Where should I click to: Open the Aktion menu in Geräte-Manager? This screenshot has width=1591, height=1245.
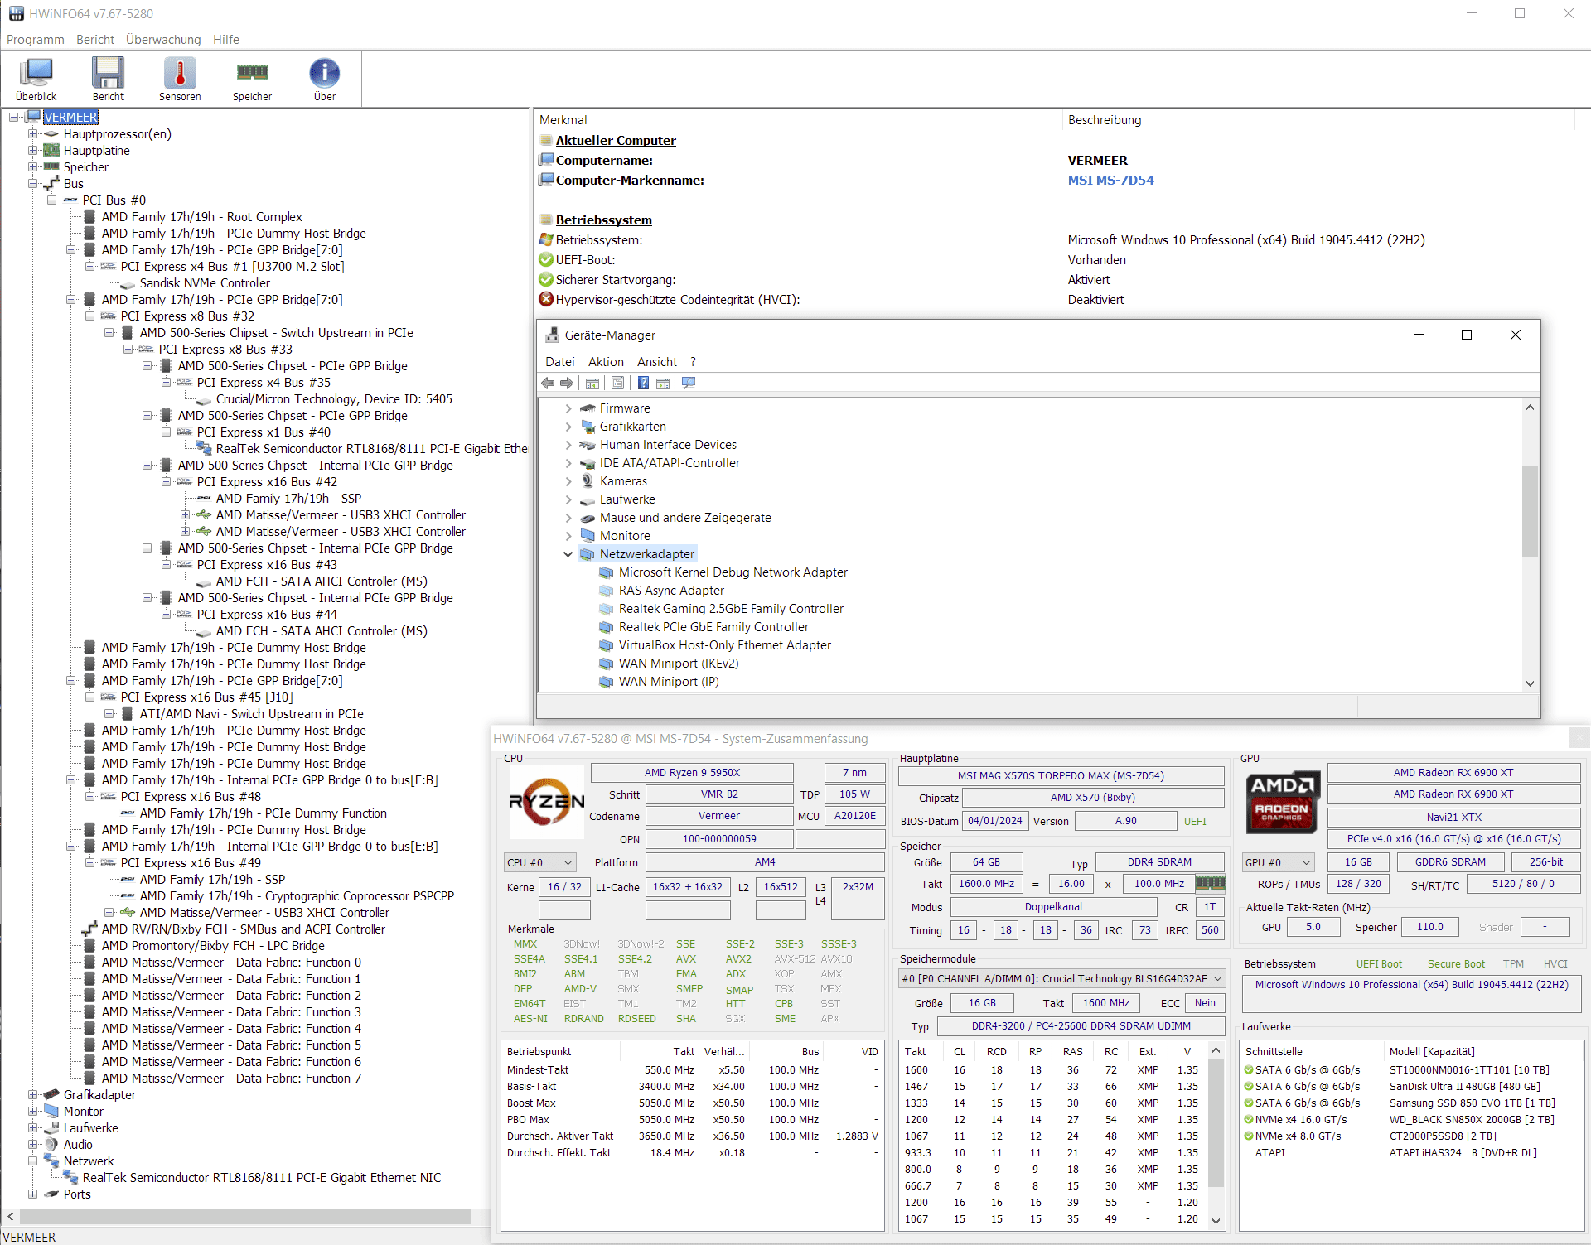pos(606,362)
